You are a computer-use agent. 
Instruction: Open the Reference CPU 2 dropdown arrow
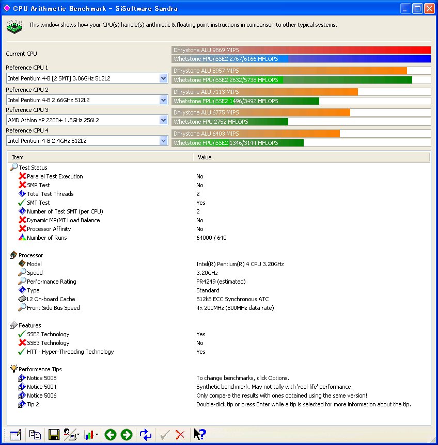click(163, 100)
